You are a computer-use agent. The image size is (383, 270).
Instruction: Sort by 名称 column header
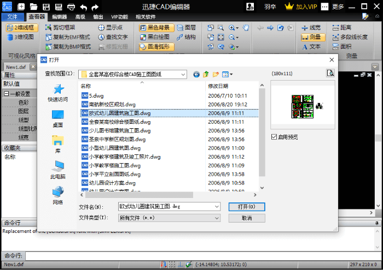click(x=142, y=86)
